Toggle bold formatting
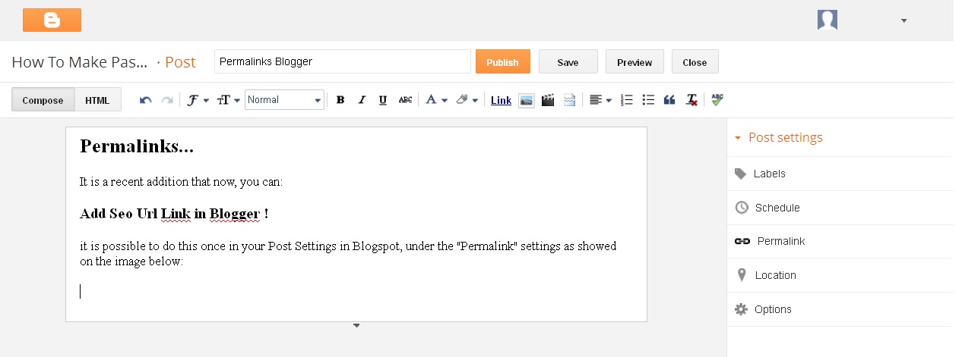The image size is (962, 357). [340, 100]
